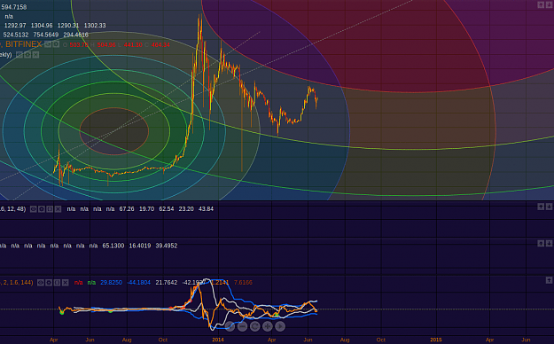Screen dimensions: 554x344
Task: Zoom in with the plus chart button
Action: tap(268, 326)
